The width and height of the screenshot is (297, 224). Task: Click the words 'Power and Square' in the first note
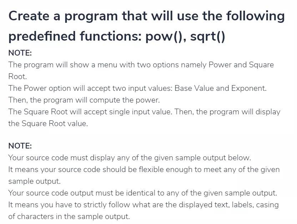[x=241, y=65]
